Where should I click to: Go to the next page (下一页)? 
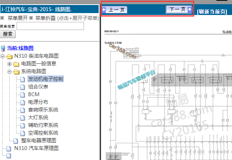pos(179,9)
